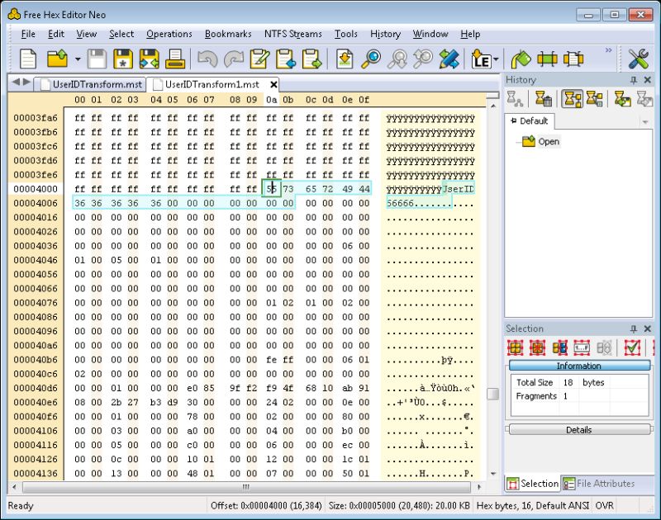
Task: Click the hourglass with folder arrow icon
Action: pyautogui.click(x=622, y=99)
